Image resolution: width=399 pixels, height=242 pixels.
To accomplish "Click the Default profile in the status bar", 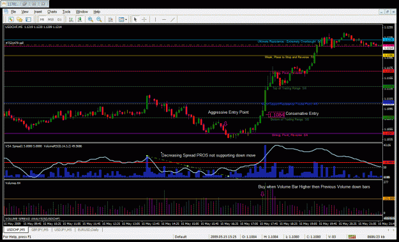I will (181, 237).
